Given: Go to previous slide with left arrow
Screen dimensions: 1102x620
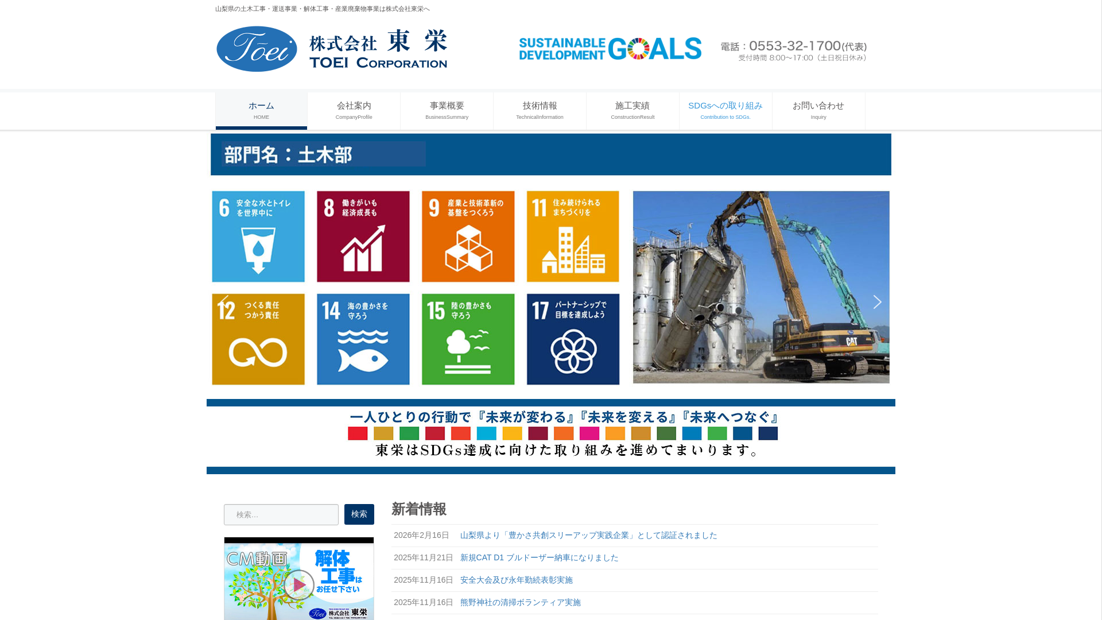Looking at the screenshot, I should point(224,302).
